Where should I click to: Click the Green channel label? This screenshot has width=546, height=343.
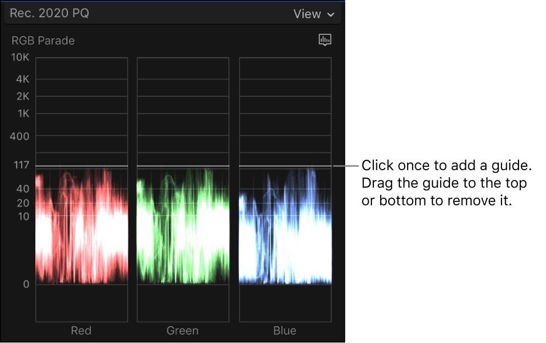click(182, 330)
